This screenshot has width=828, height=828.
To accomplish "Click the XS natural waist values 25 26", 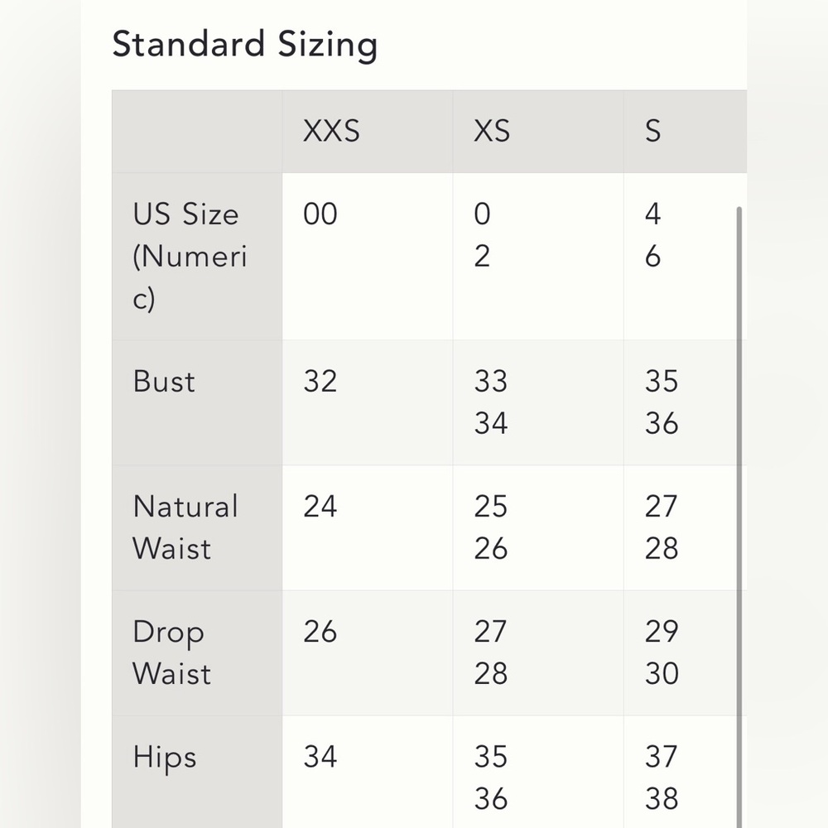I will [x=490, y=527].
